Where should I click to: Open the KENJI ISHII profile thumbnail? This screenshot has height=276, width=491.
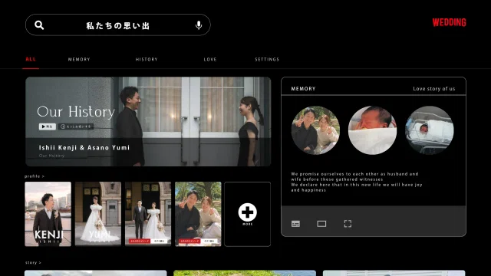pos(48,214)
